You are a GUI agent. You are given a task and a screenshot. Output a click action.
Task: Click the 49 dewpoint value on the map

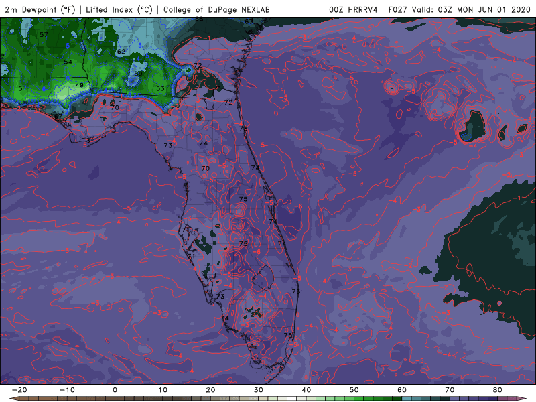pos(79,85)
